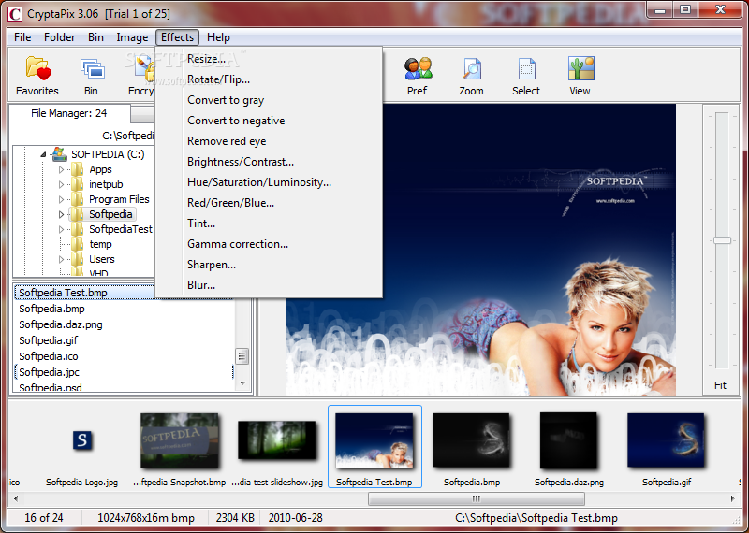Viewport: 749px width, 533px height.
Task: Open the View toolbar icon
Action: click(x=580, y=76)
